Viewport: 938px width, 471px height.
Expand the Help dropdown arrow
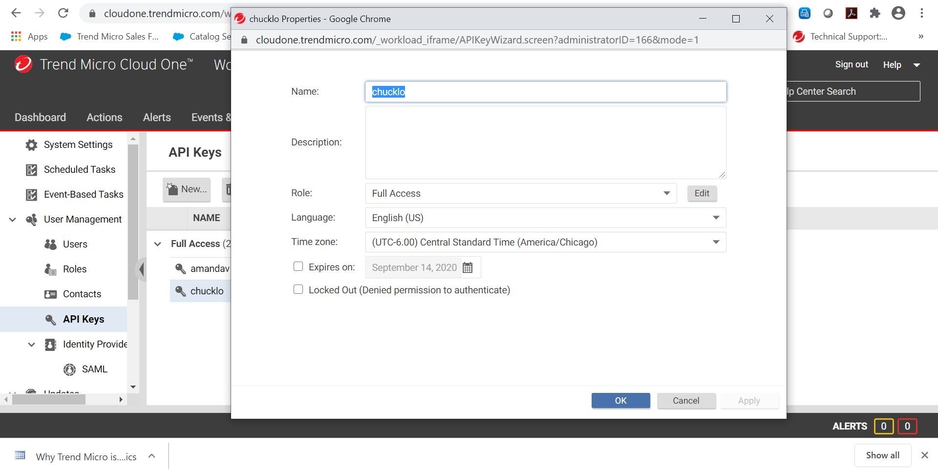pyautogui.click(x=917, y=65)
